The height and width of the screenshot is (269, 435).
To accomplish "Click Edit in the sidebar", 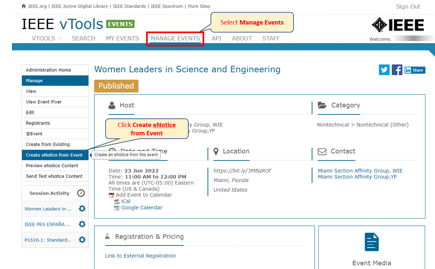I will (x=55, y=112).
